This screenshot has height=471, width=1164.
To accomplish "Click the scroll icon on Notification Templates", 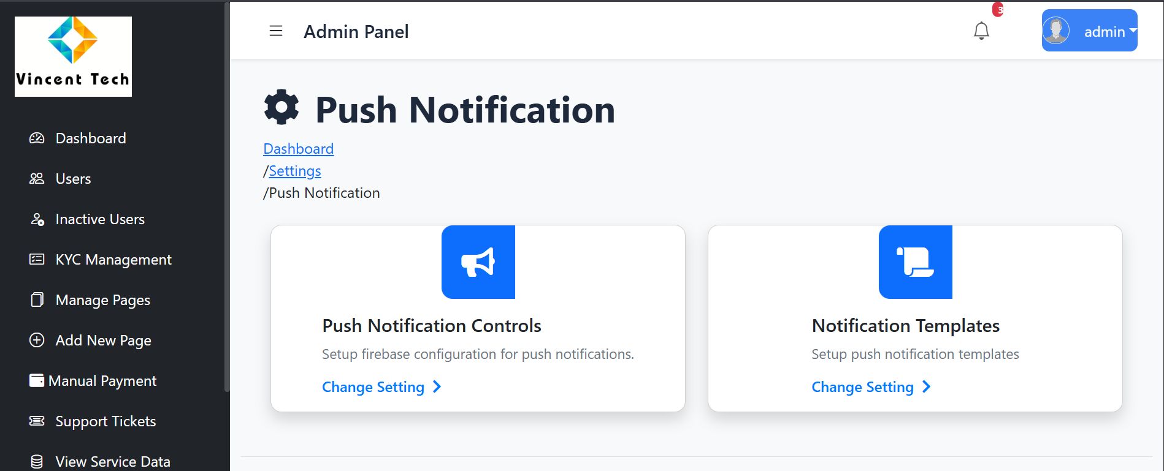I will click(915, 262).
